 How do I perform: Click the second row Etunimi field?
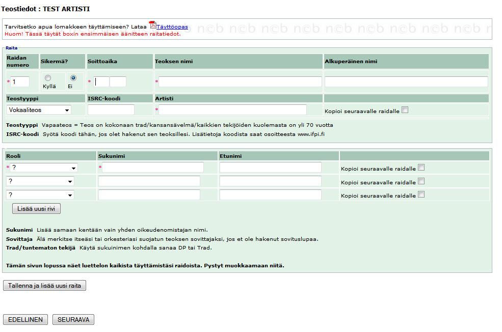(x=271, y=181)
